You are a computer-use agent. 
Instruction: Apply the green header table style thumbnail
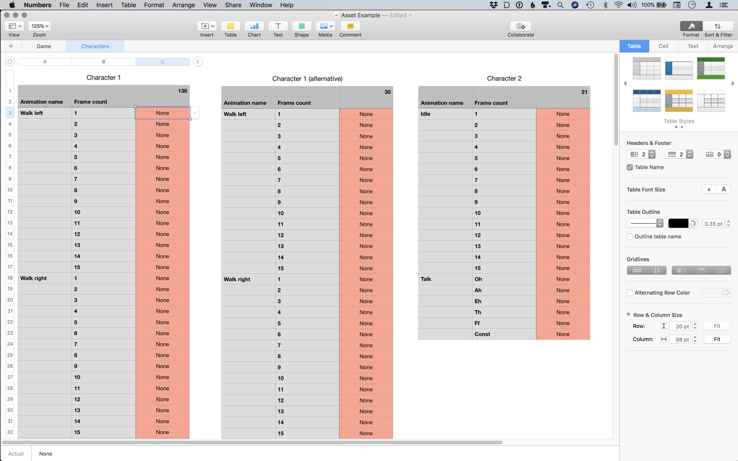coord(711,68)
